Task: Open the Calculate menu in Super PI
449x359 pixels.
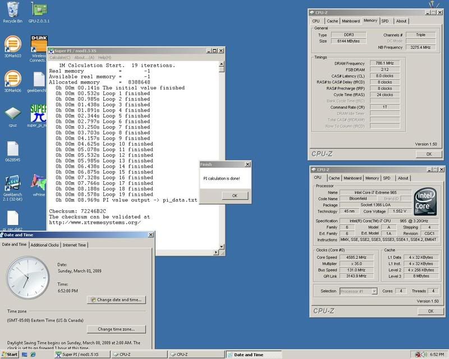Action: [60, 58]
